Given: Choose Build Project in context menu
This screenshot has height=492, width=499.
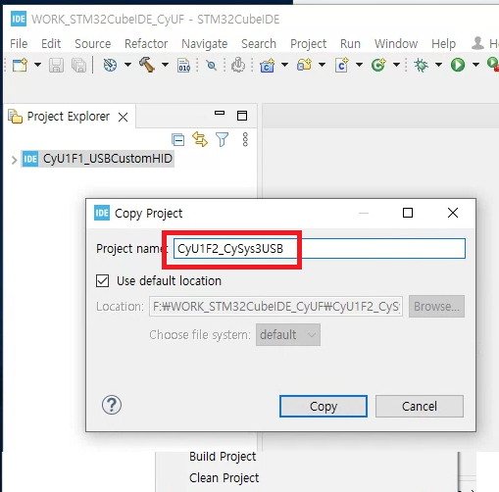Looking at the screenshot, I should pos(223,457).
